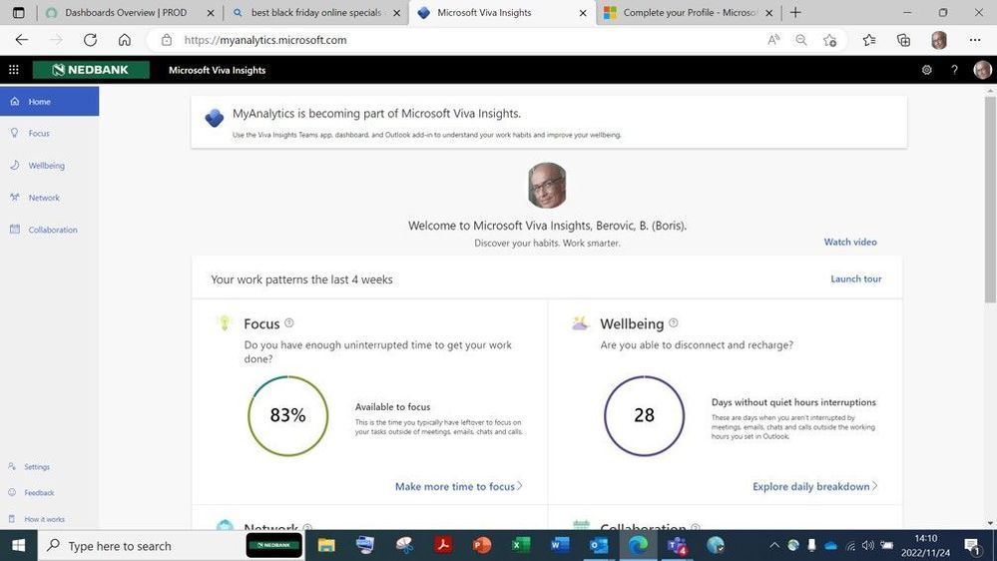
Task: Toggle read aloud icon in address bar
Action: pos(773,40)
